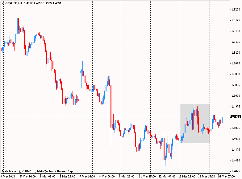Click the 6 Mar 22:00 time label
This screenshot has width=242, height=179.
click(x=67, y=176)
